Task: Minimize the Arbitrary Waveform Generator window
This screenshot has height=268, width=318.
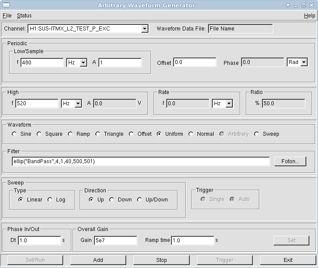Action: [296, 6]
